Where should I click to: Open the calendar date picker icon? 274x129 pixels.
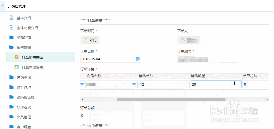138,59
